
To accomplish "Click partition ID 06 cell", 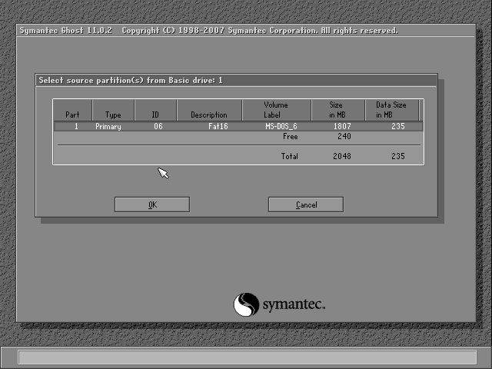I will click(158, 126).
